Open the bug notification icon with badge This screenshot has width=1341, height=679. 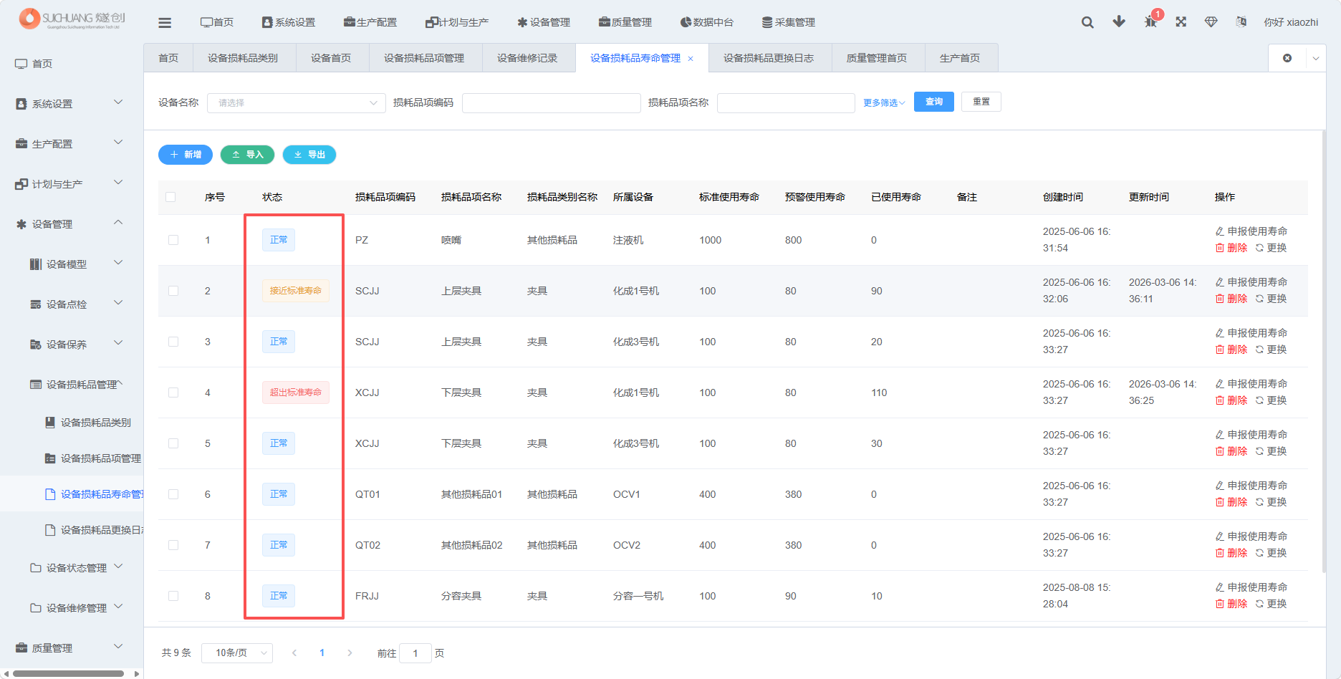coord(1150,21)
